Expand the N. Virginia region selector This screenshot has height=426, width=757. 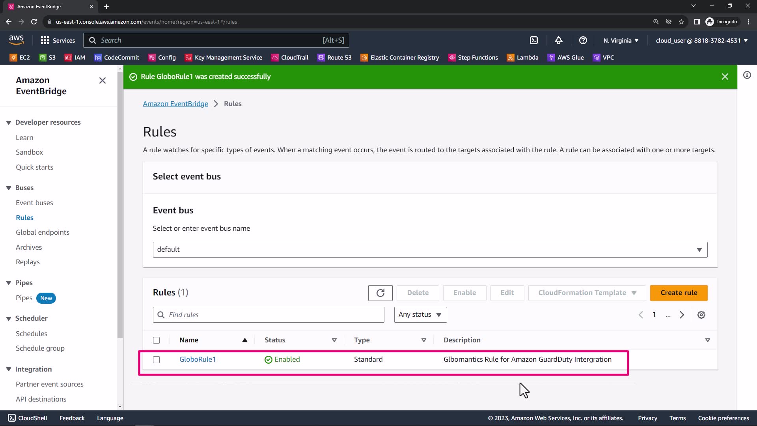[x=621, y=40]
